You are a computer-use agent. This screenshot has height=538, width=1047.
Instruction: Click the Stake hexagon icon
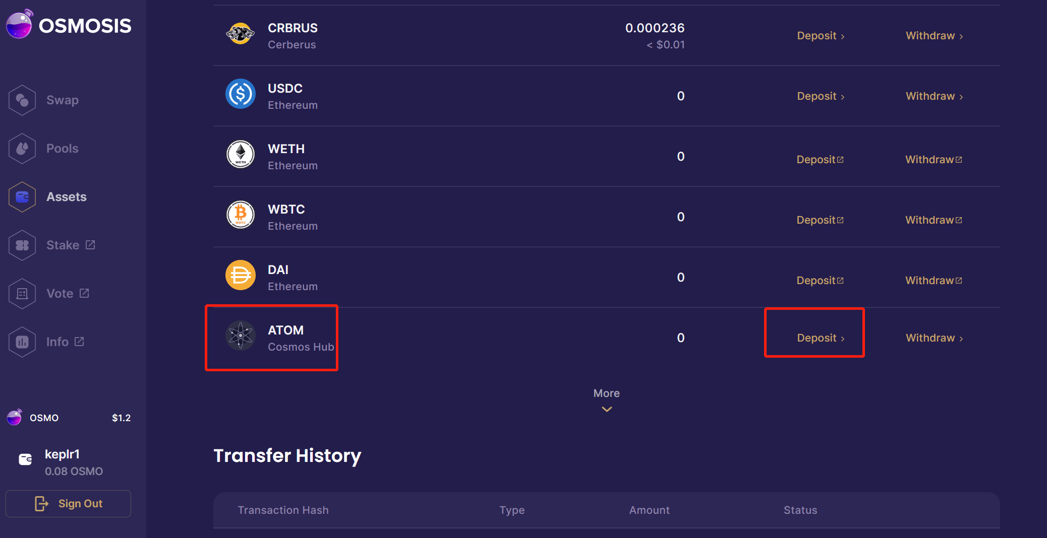(x=22, y=245)
